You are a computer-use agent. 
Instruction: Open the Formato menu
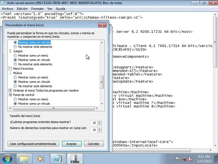[x=37, y=9]
